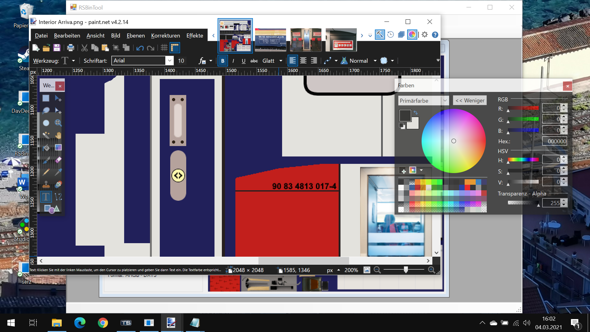Pick the Color Picker eyedropper tool
Viewport: 590px width, 332px height.
[58, 172]
